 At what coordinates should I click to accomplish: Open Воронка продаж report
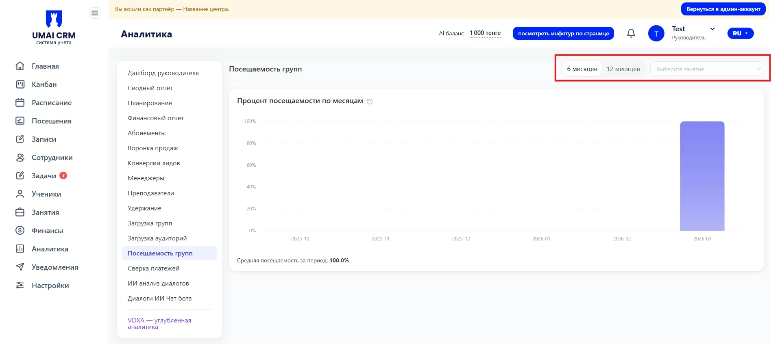tap(153, 148)
